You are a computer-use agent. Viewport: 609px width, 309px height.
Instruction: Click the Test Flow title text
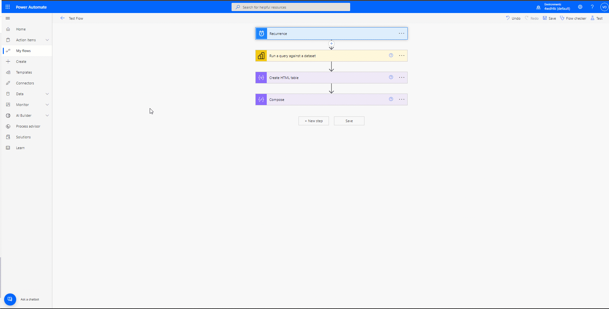click(x=76, y=18)
